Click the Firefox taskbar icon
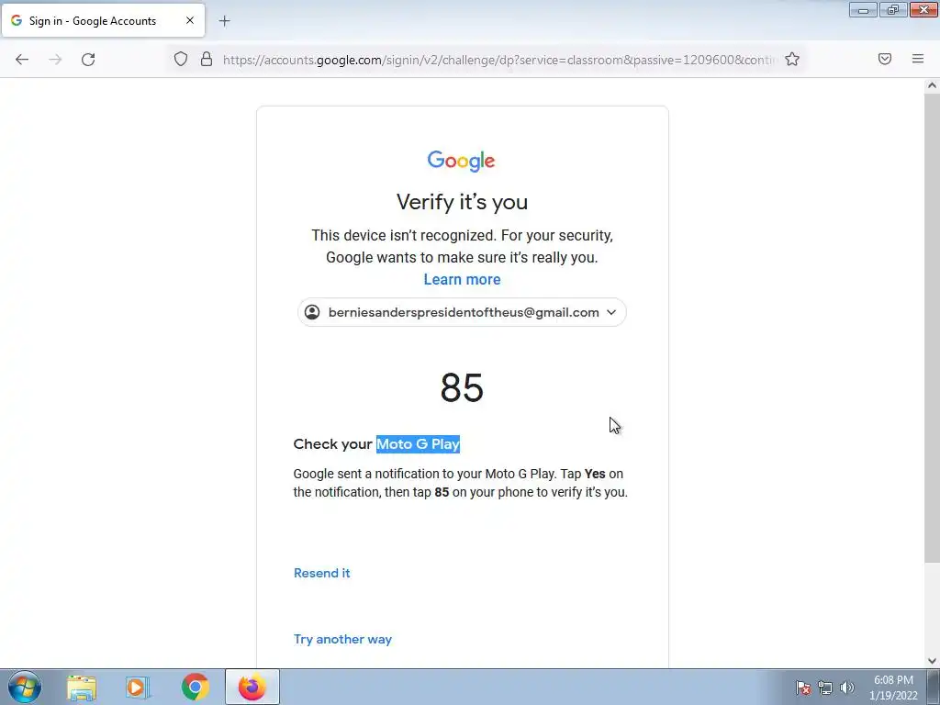 pos(252,687)
